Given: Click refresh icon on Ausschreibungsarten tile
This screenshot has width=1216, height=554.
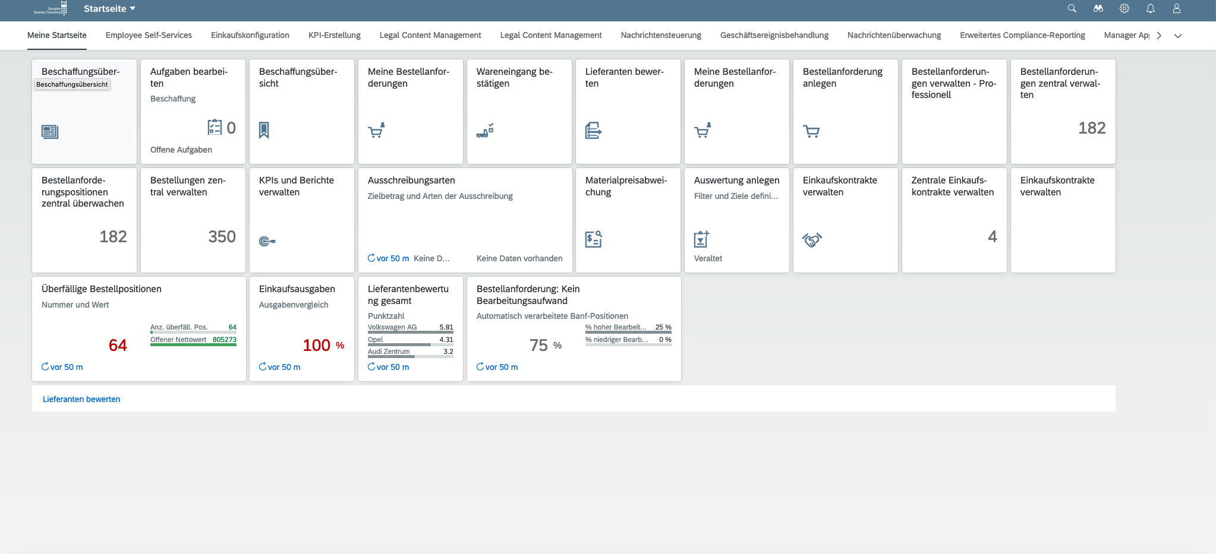Looking at the screenshot, I should [371, 258].
